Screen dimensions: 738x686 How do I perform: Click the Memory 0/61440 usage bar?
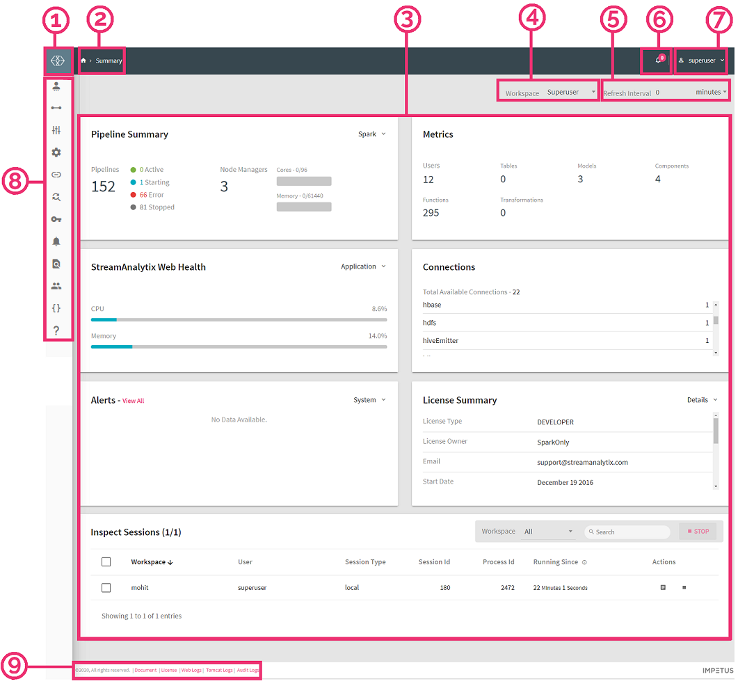(x=304, y=207)
